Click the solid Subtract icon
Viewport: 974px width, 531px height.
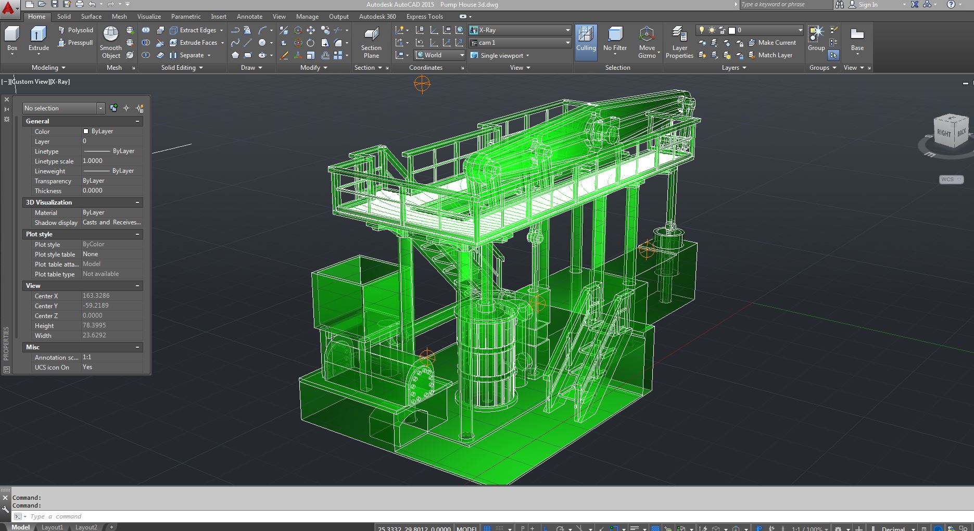coord(146,43)
